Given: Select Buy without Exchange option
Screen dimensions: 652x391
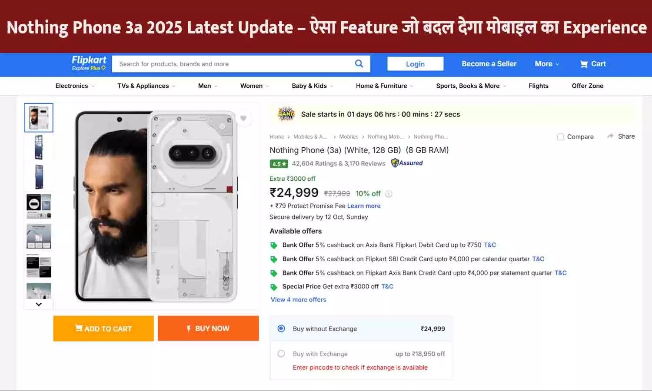Looking at the screenshot, I should (x=281, y=329).
